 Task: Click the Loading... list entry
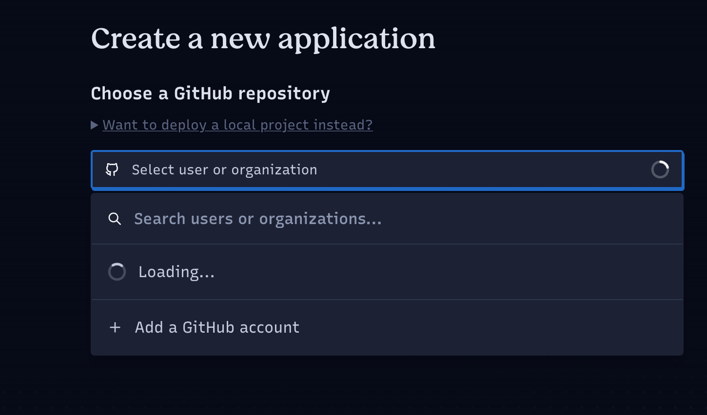(x=387, y=272)
